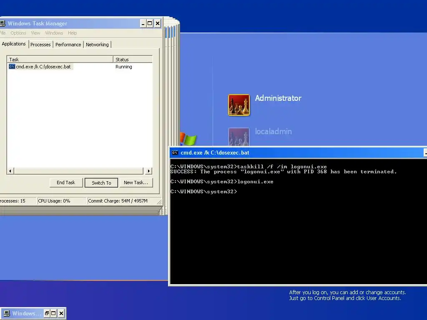Switch to the Networking tab
427x320 pixels.
[x=97, y=45]
